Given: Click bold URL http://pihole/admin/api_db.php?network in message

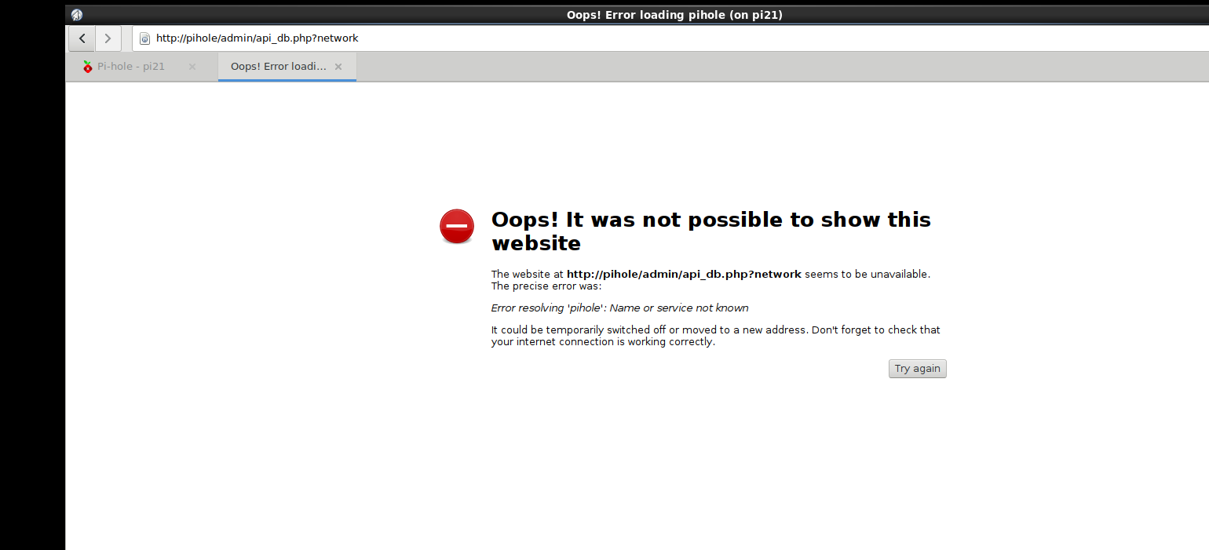Looking at the screenshot, I should pyautogui.click(x=684, y=274).
